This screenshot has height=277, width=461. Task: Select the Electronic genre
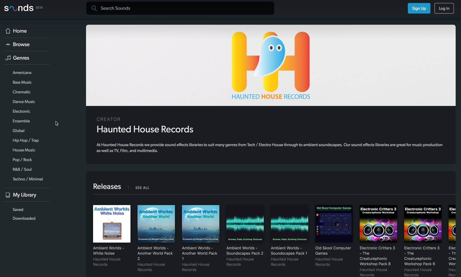[x=21, y=111]
